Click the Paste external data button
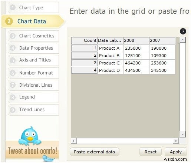The height and width of the screenshot is (163, 191). (95, 152)
